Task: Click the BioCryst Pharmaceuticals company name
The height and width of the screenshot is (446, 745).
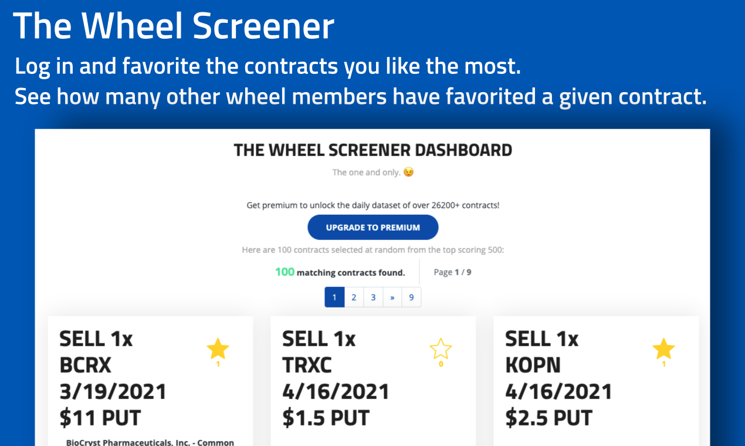Action: pos(150,442)
